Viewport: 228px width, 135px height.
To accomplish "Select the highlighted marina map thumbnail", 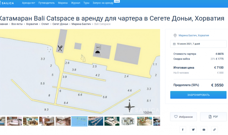I will [x=79, y=121].
